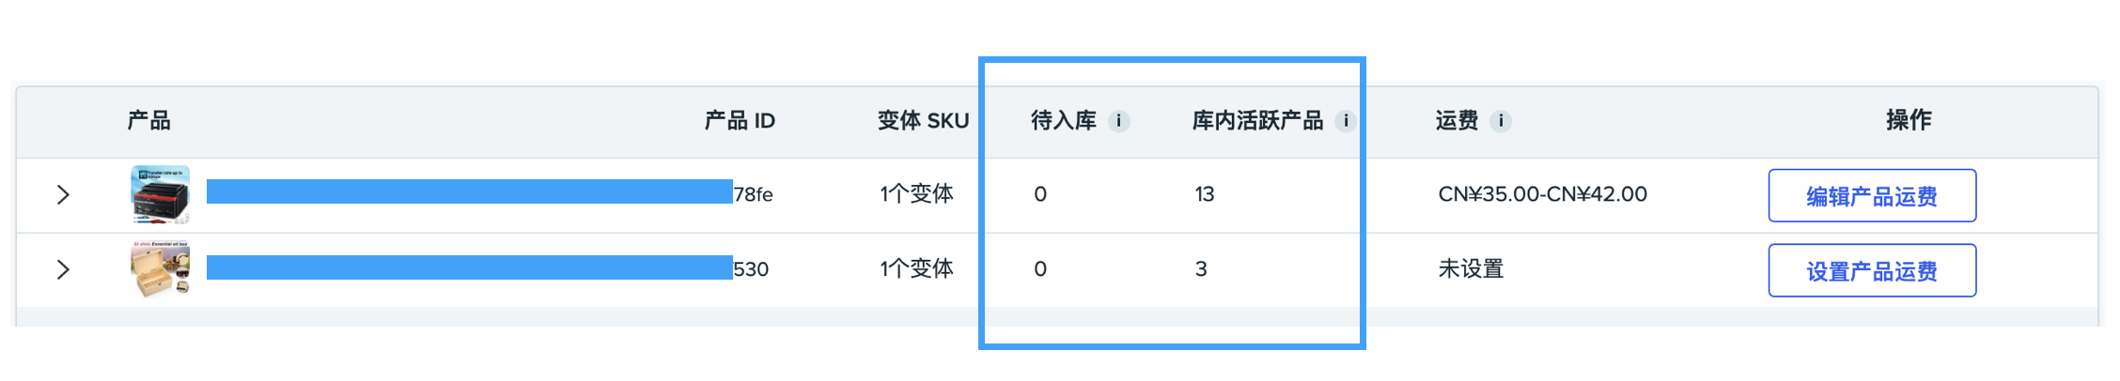
Task: Click the product ID ending 78fe
Action: coord(753,194)
